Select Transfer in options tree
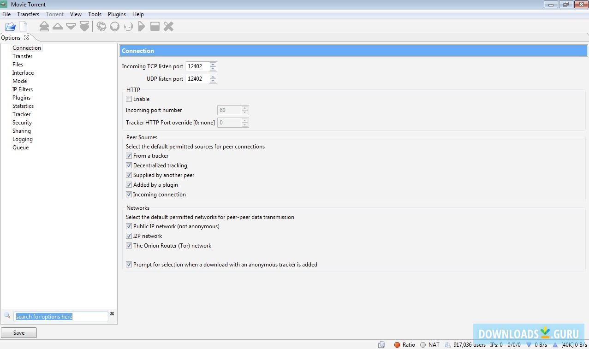 click(22, 56)
